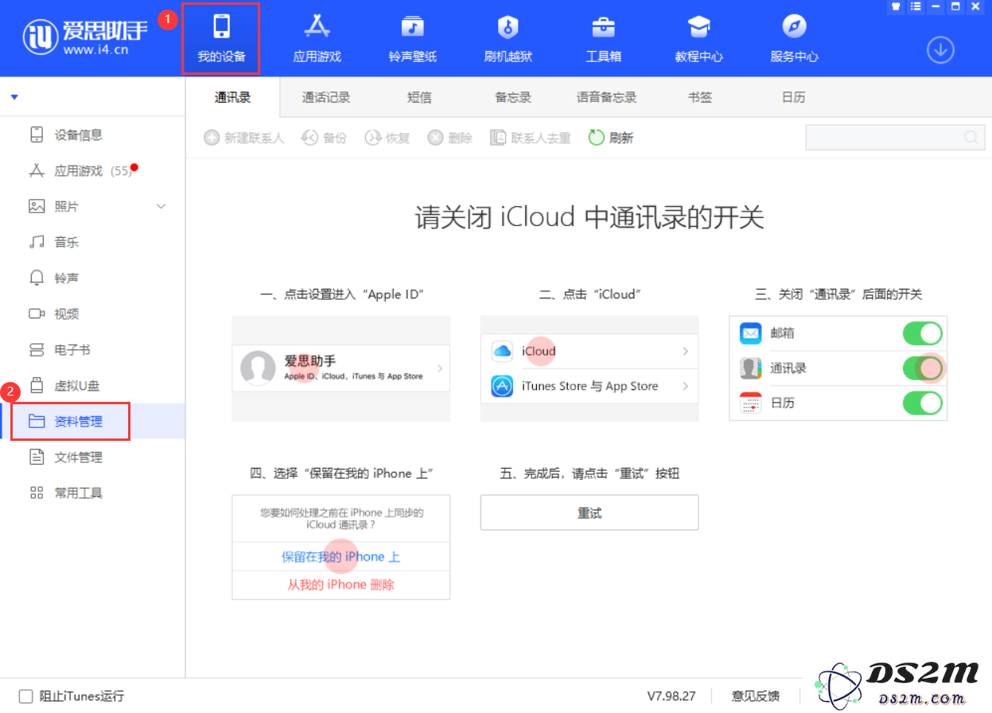Open the download manager arrow icon
This screenshot has height=713, width=992.
tap(940, 50)
